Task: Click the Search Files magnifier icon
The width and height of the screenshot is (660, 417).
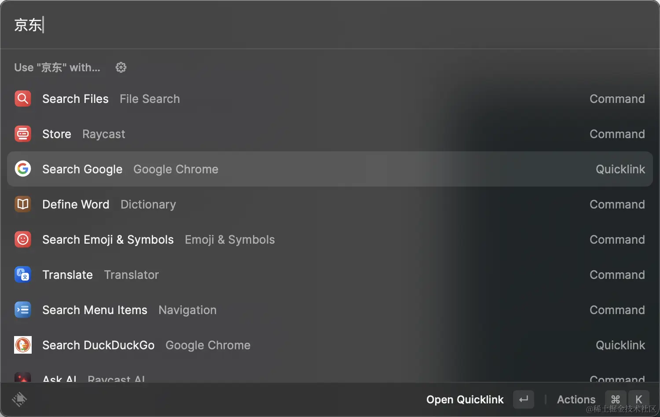Action: click(23, 99)
